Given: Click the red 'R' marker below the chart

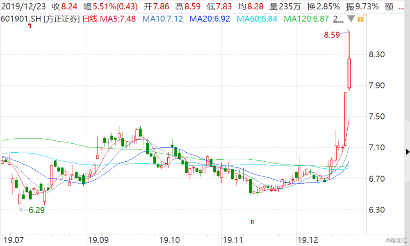Looking at the screenshot, I should (252, 222).
